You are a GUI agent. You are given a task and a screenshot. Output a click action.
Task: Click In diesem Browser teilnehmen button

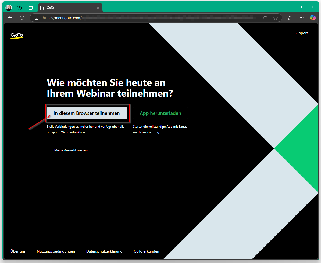tap(87, 113)
